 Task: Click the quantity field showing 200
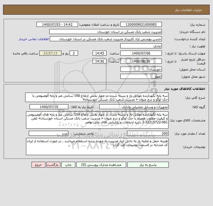tap(148, 133)
